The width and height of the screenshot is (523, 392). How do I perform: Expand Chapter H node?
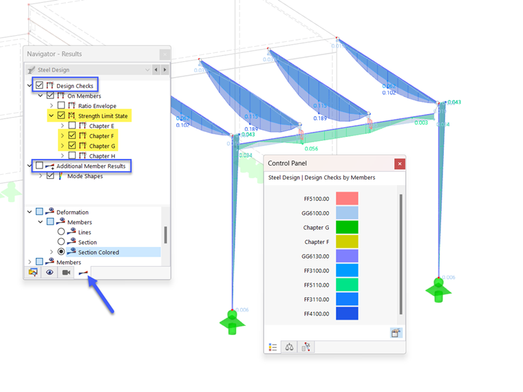pos(63,155)
